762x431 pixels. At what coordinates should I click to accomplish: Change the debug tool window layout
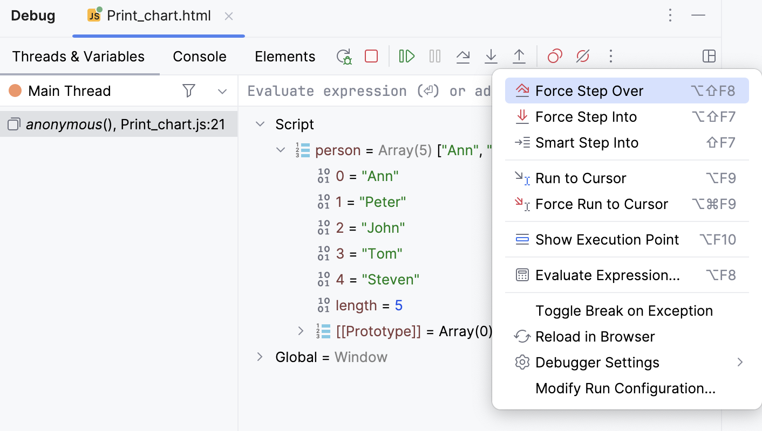(709, 56)
